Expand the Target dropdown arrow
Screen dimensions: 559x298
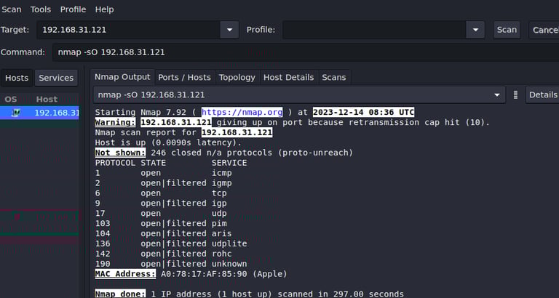229,30
